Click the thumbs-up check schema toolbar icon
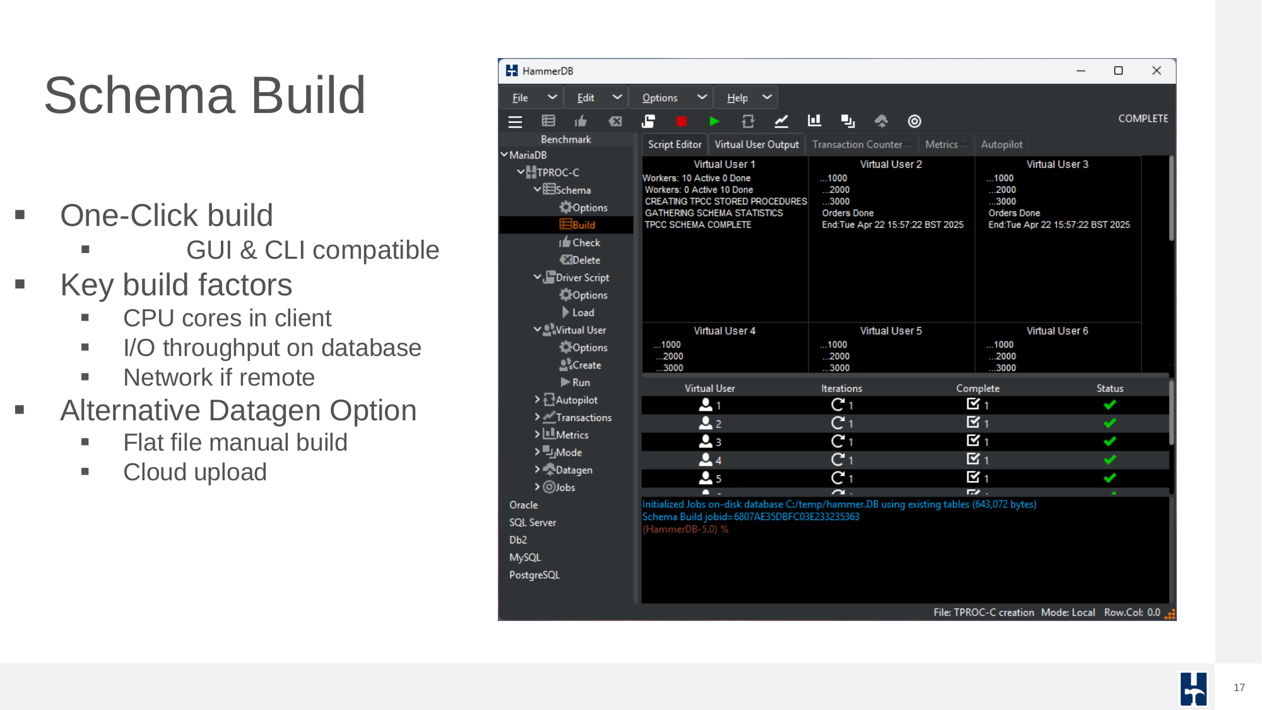This screenshot has height=710, width=1262. tap(581, 121)
